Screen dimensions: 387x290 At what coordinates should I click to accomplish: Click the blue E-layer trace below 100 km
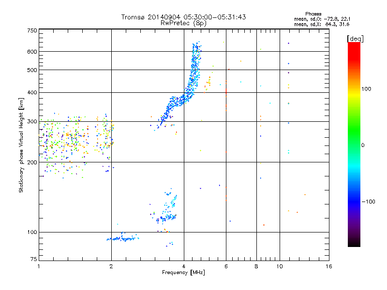tap(123, 238)
